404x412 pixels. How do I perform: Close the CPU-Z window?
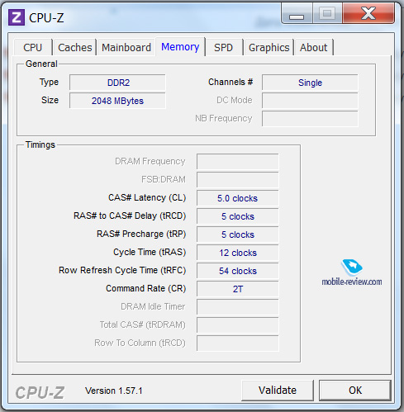368,13
